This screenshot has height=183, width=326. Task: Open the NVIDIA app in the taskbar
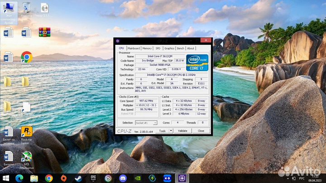[x=138, y=178]
